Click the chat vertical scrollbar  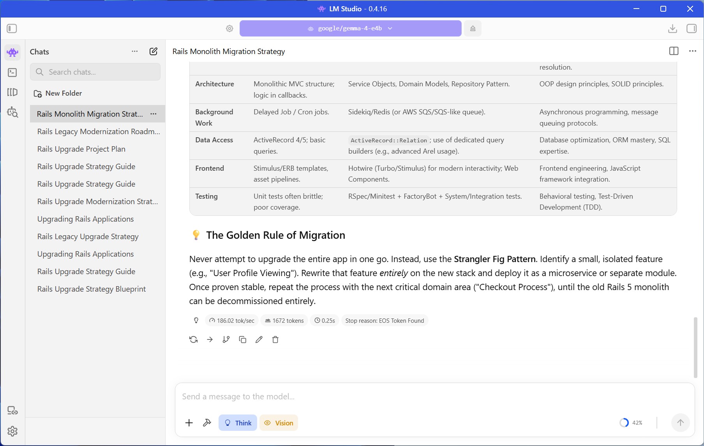point(695,347)
